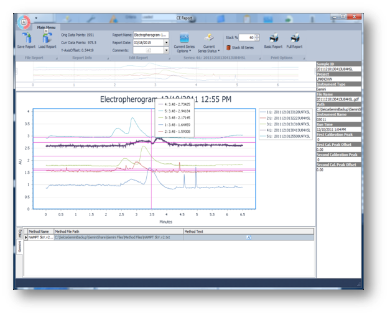Image resolution: width=390 pixels, height=316 pixels.
Task: Increase the Stack % spinner value
Action: click(258, 36)
